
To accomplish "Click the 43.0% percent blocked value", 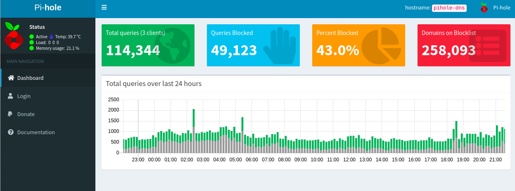I will coord(337,50).
